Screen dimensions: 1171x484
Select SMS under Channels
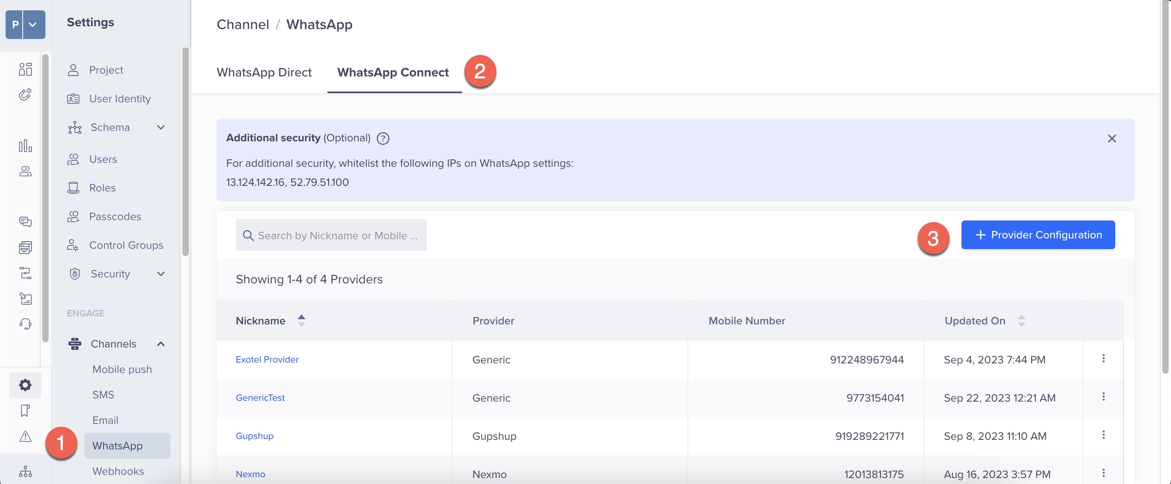click(x=103, y=394)
